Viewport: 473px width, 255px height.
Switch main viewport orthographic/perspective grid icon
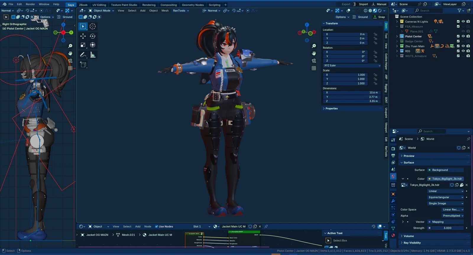[314, 68]
